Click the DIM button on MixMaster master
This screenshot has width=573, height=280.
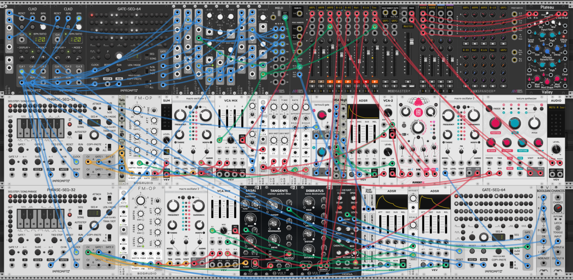pos(404,86)
